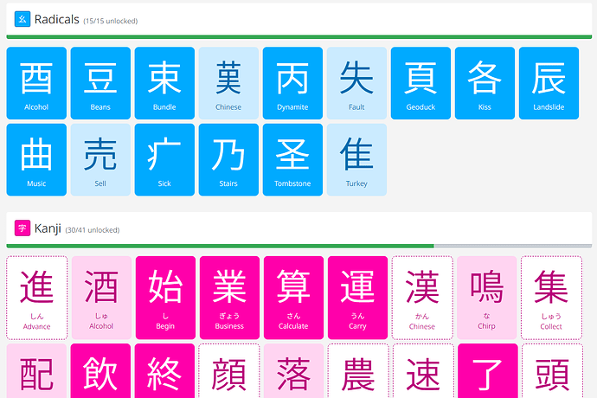
Task: Click the Dynamite radical card
Action: tap(292, 83)
